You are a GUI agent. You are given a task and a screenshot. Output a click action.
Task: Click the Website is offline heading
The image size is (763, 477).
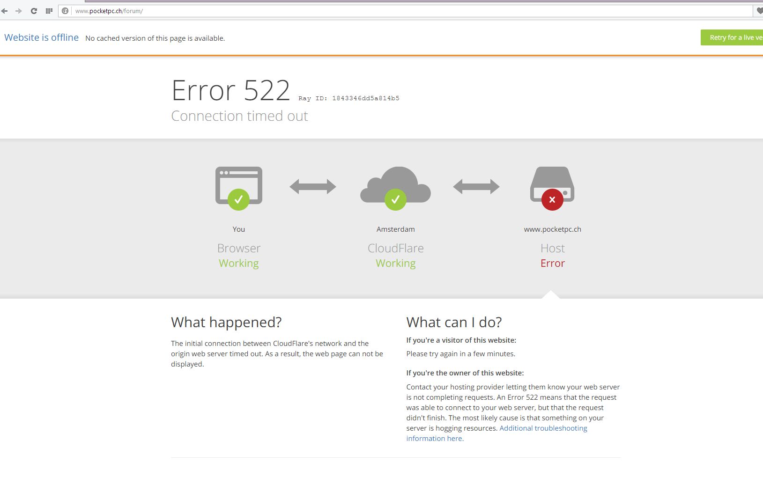pos(42,37)
